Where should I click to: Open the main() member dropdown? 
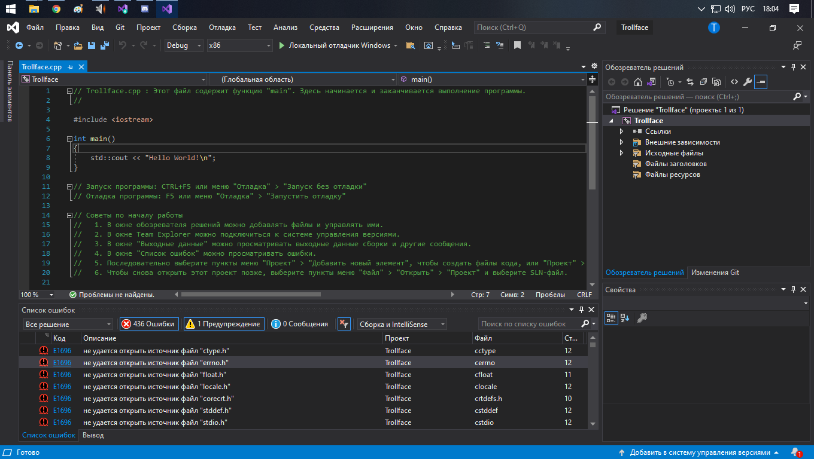(493, 79)
